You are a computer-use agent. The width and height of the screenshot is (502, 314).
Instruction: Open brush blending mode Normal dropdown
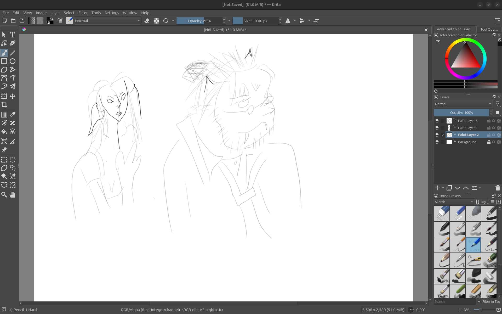[x=107, y=21]
